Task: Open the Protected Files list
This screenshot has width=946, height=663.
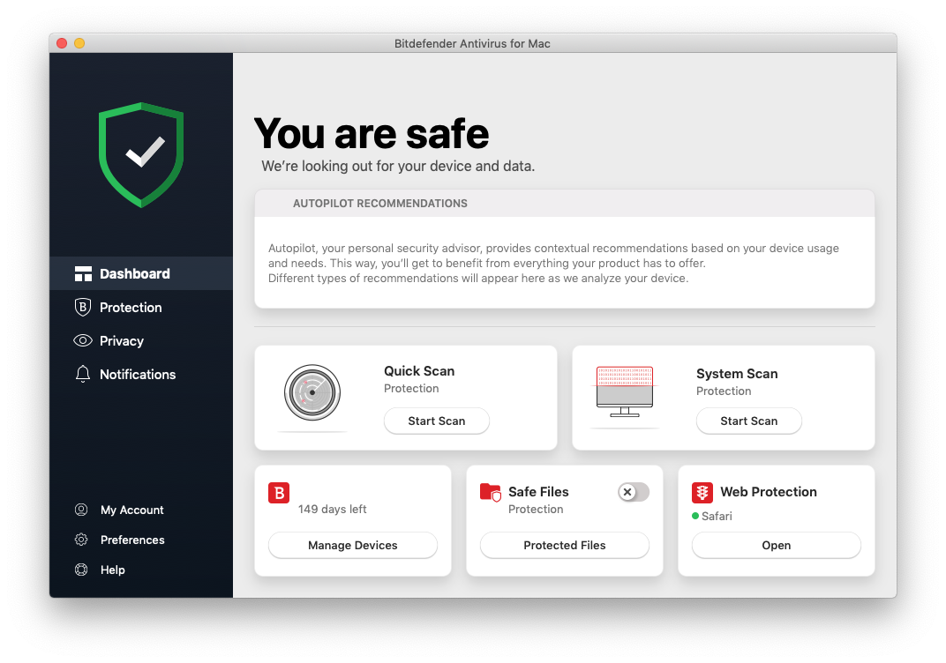Action: click(x=564, y=545)
